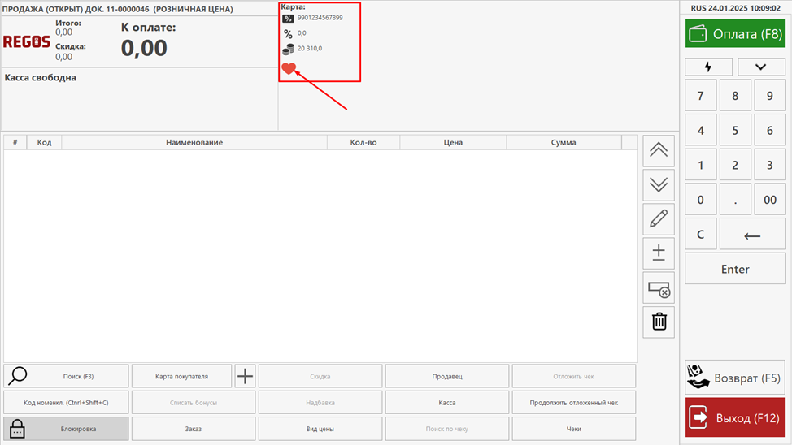The height and width of the screenshot is (445, 792).
Task: Click the cancel receipt icon with X
Action: pyautogui.click(x=659, y=288)
